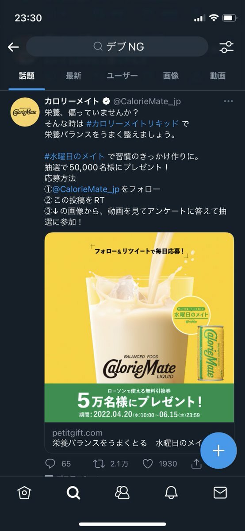Open search filter settings icon
Screen dimensions: 245x531
pyautogui.click(x=226, y=47)
